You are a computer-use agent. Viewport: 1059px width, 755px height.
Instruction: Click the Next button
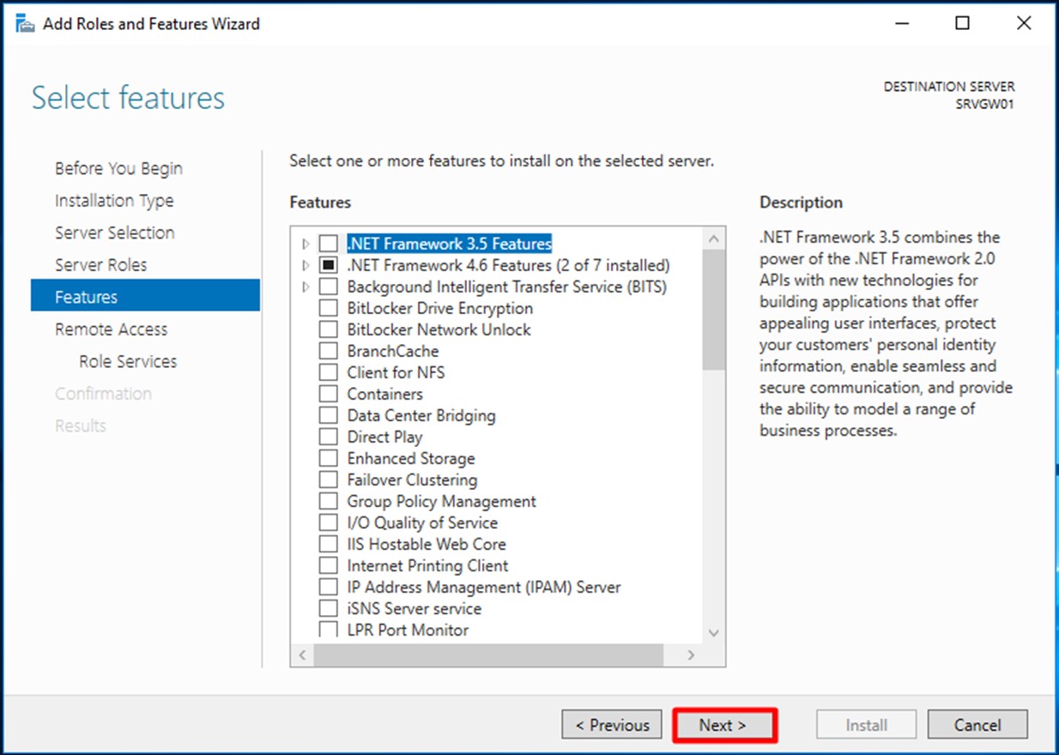tap(725, 724)
